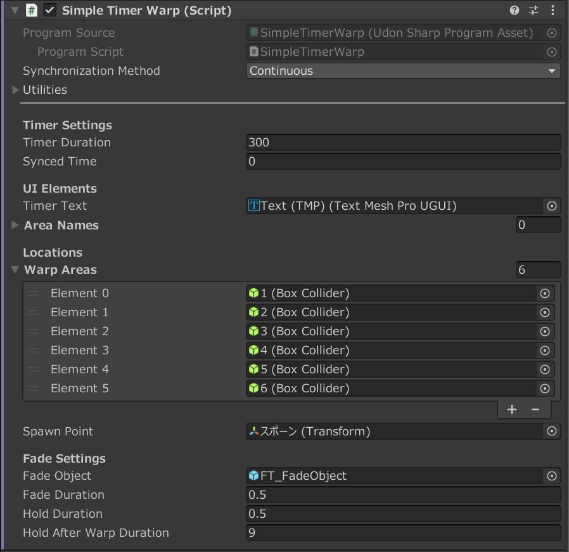The width and height of the screenshot is (569, 552).
Task: Click object picker for Fade Object field
Action: 551,476
